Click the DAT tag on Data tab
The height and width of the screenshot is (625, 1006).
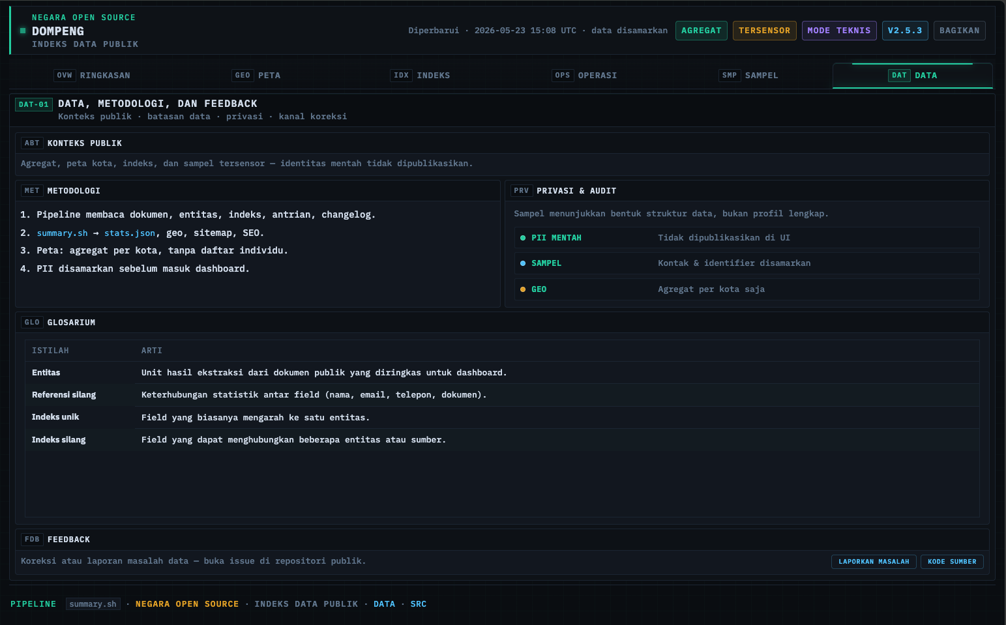click(899, 76)
